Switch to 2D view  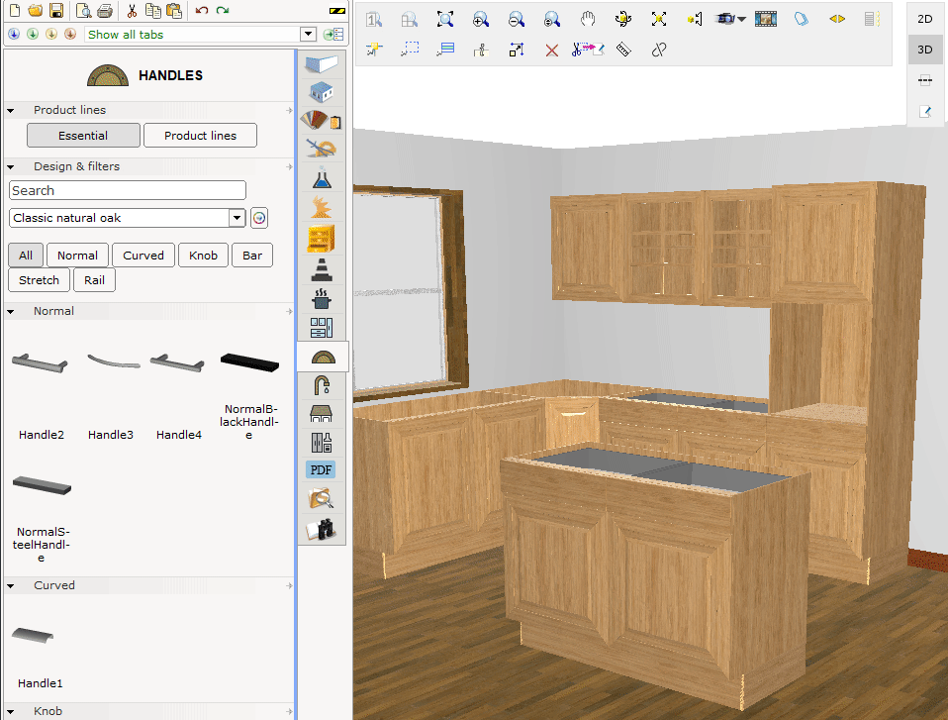[925, 19]
